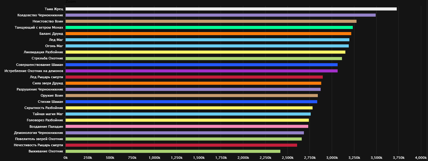Select the "Неистовство Воин" label
Image resolution: width=428 pixels, height=161 pixels.
(48, 21)
